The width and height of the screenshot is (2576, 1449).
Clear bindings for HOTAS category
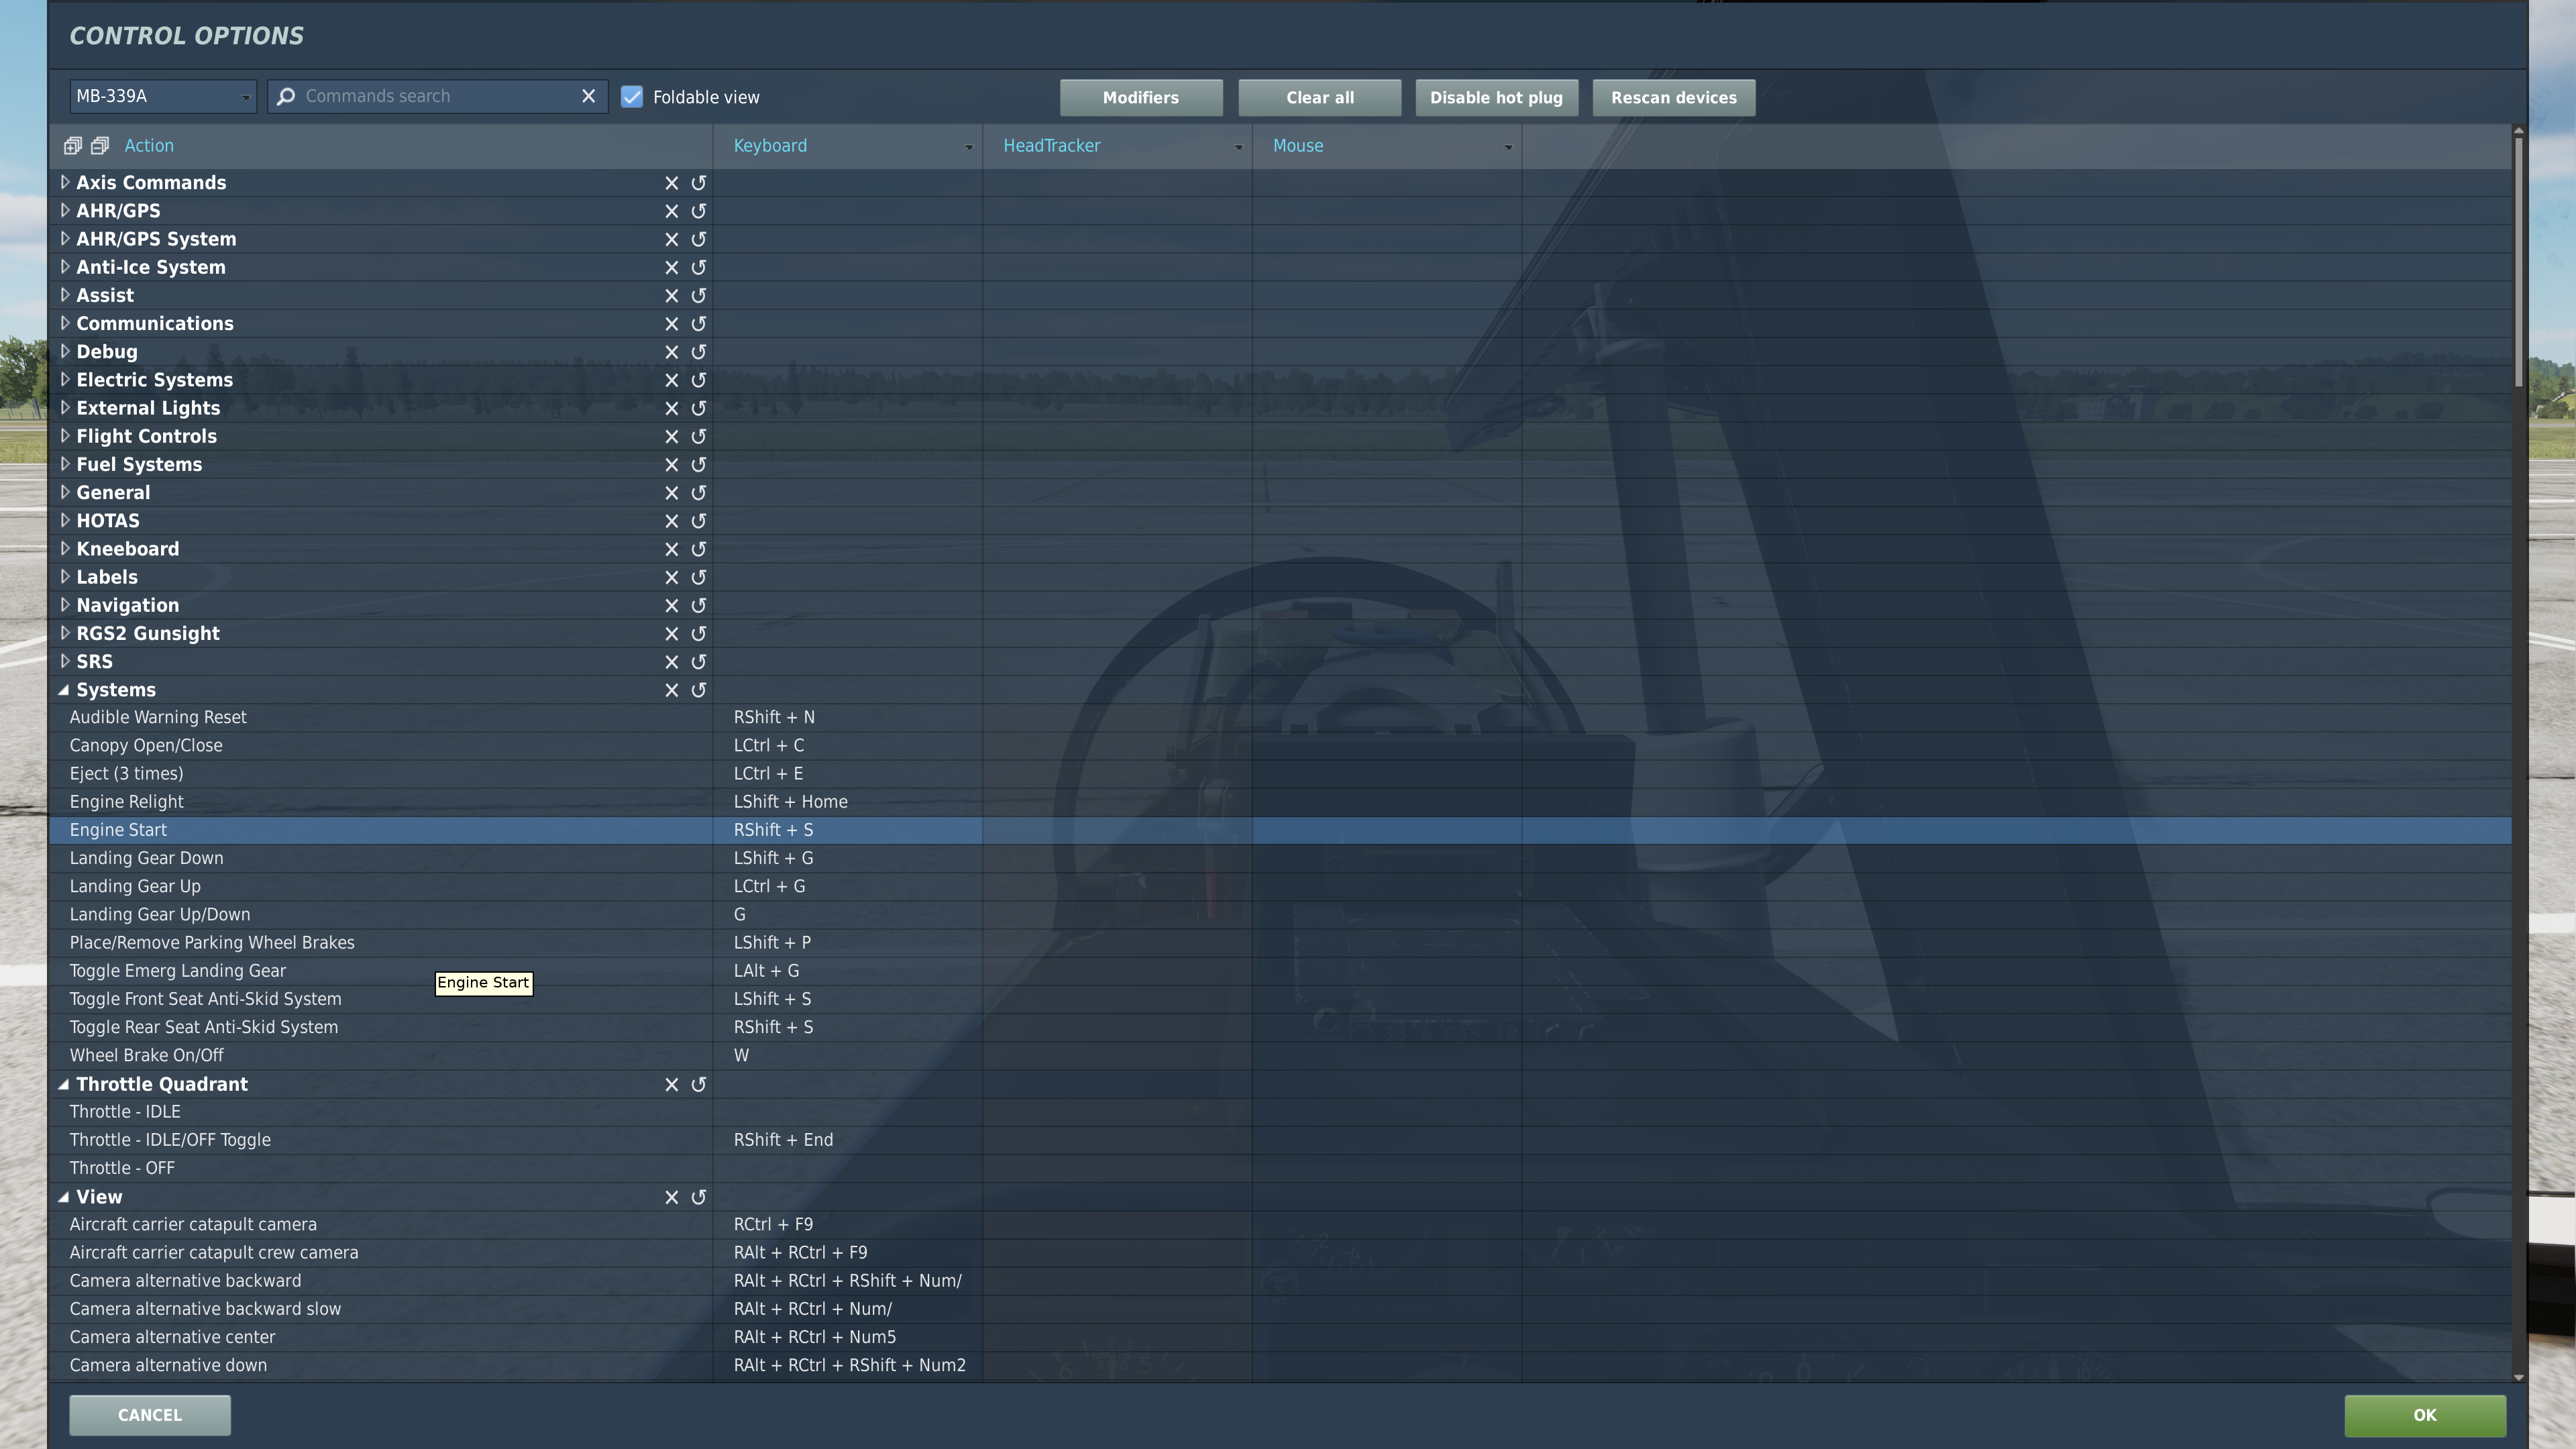pyautogui.click(x=671, y=521)
